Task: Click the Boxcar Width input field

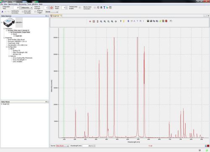Action: (63, 8)
